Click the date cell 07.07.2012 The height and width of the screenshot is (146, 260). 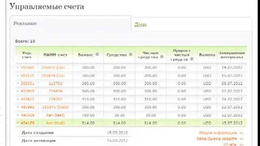[232, 91]
